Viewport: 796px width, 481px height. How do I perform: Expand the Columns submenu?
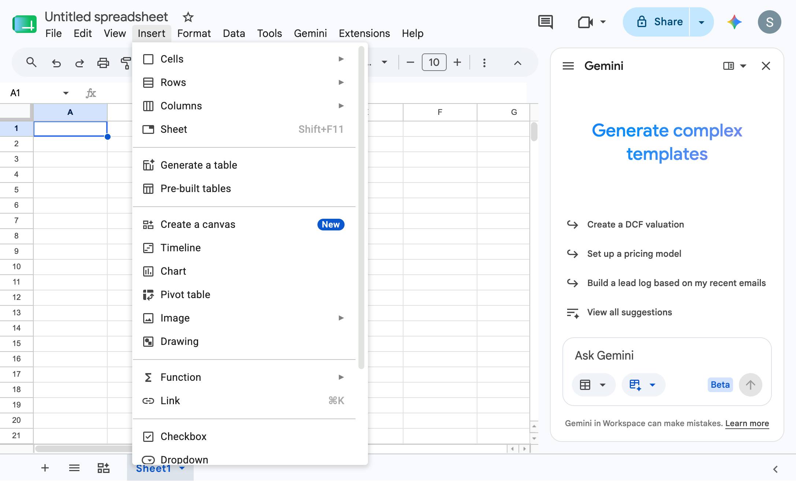tap(244, 106)
